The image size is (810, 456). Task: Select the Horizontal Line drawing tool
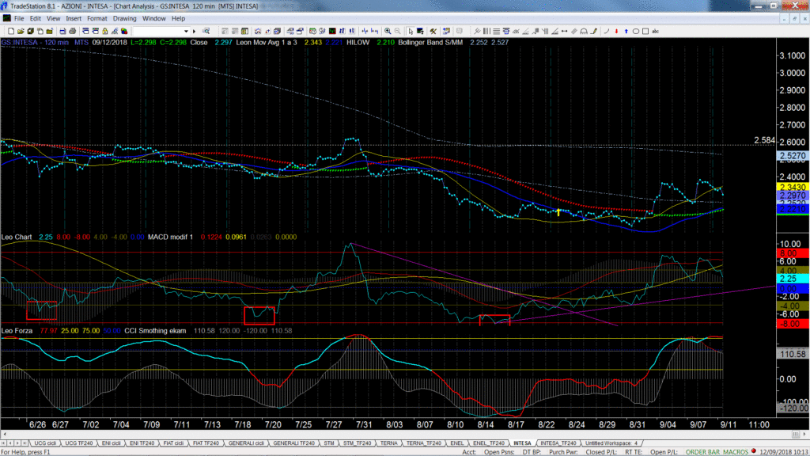[x=496, y=32]
